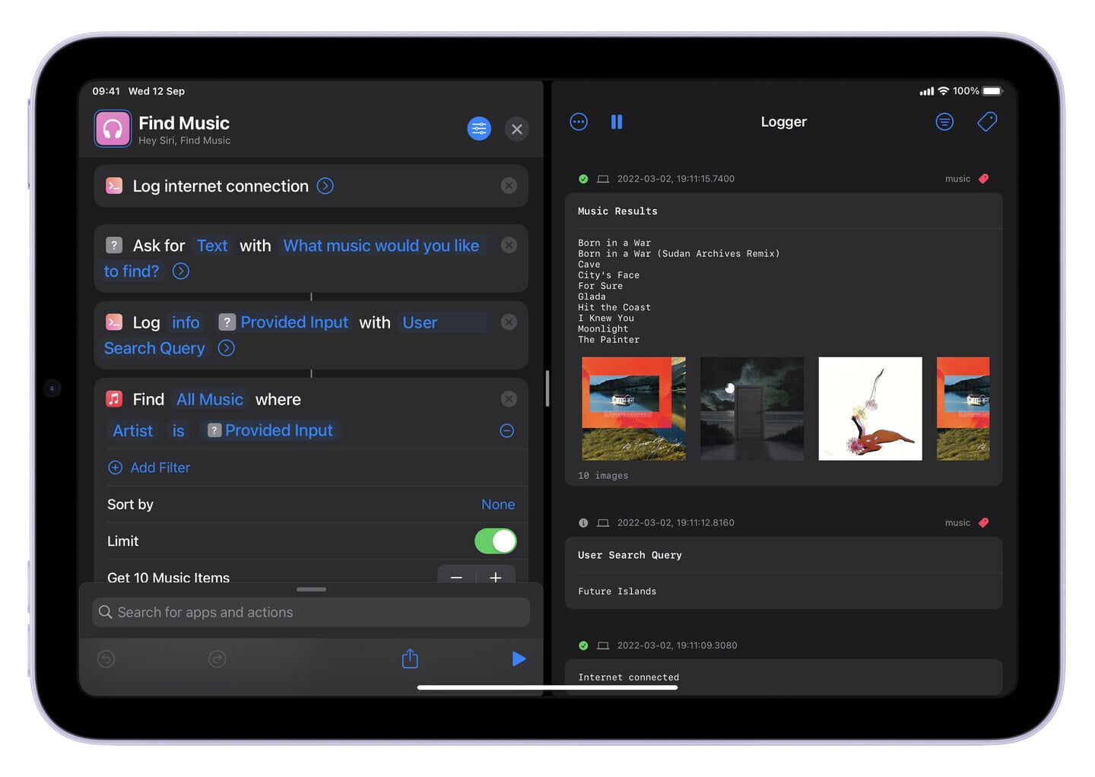Select the Provided Input variable under Artist
The height and width of the screenshot is (777, 1095).
pos(270,430)
